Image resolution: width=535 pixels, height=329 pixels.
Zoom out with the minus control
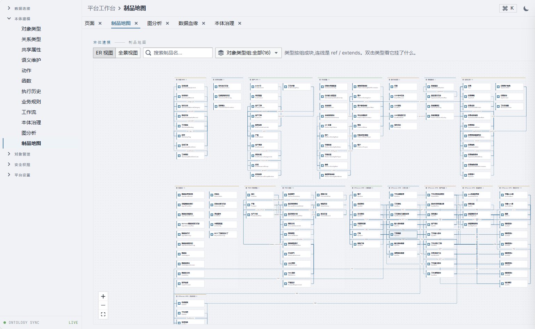click(x=103, y=305)
